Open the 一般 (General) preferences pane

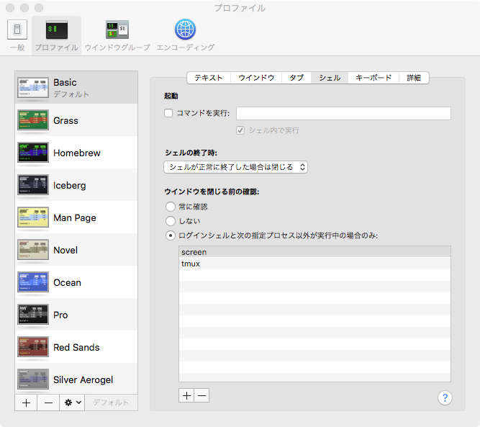(17, 35)
